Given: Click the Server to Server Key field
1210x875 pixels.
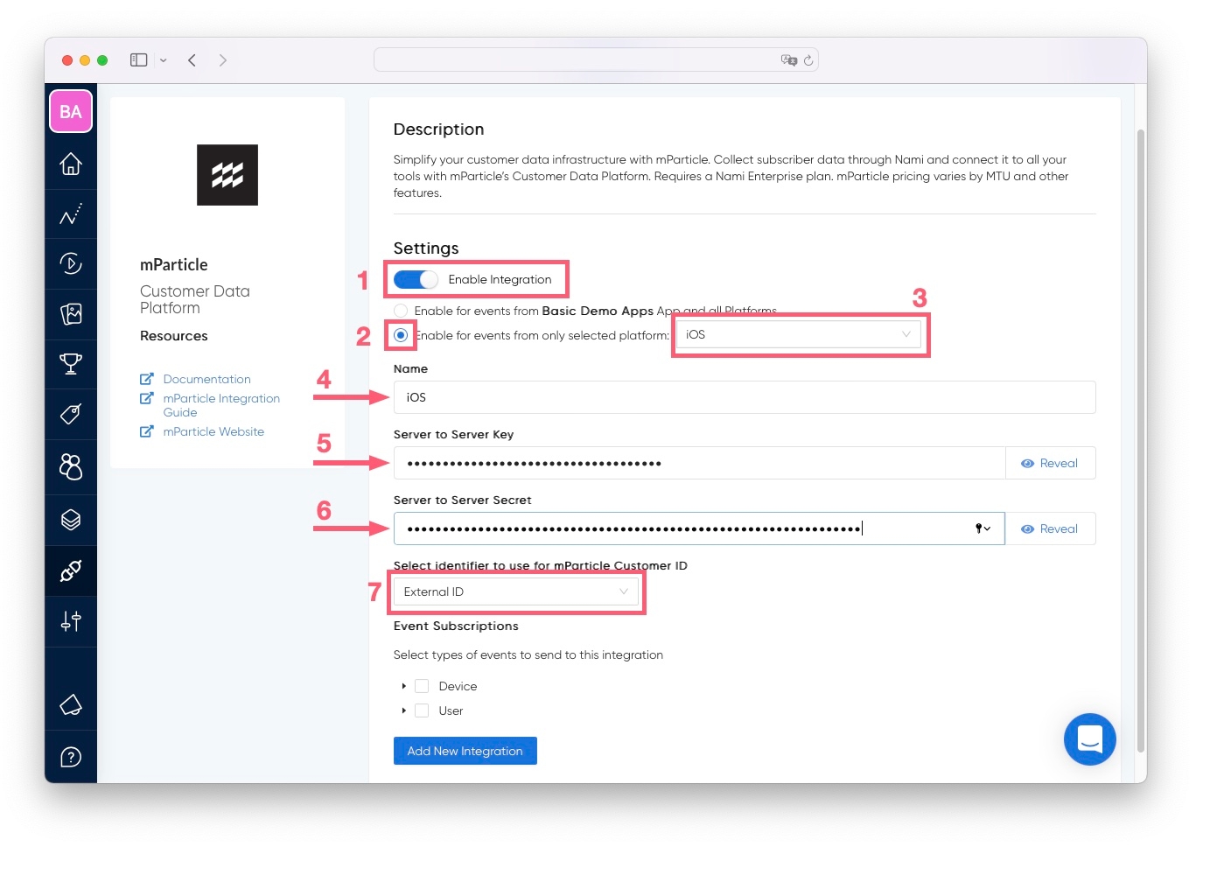Looking at the screenshot, I should [699, 463].
